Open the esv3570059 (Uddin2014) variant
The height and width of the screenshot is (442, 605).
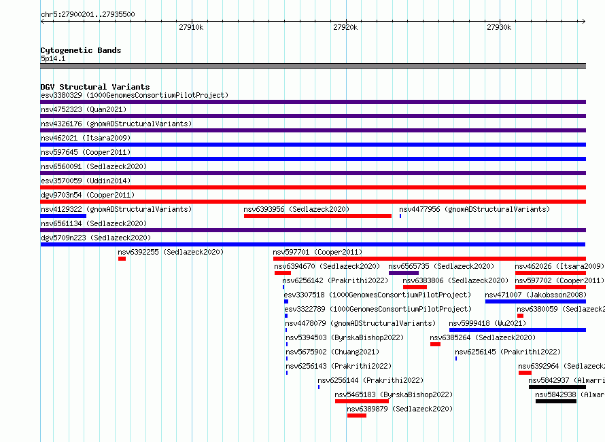tap(313, 187)
